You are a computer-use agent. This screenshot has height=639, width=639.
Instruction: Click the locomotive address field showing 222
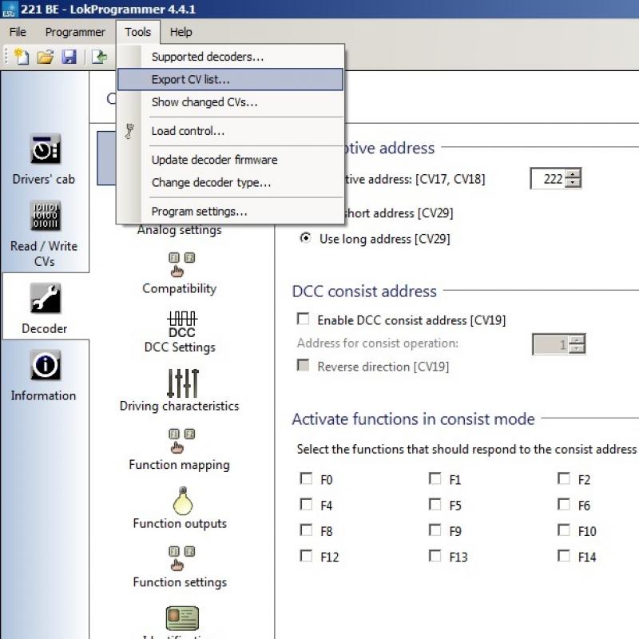tap(549, 178)
